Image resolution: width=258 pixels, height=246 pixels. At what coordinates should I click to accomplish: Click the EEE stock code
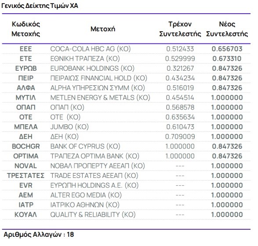point(26,49)
